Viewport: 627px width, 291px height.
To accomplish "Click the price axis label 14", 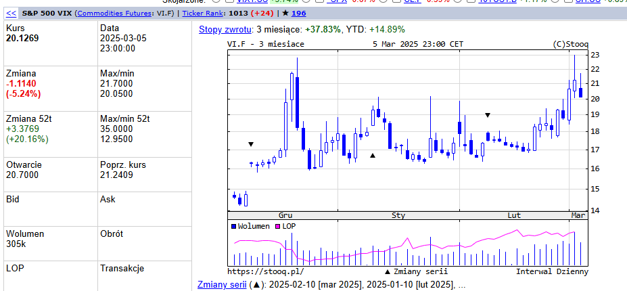I will [x=595, y=210].
